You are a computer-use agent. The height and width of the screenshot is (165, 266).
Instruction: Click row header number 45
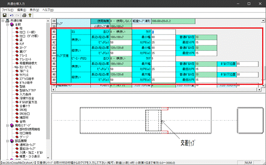[54, 58]
